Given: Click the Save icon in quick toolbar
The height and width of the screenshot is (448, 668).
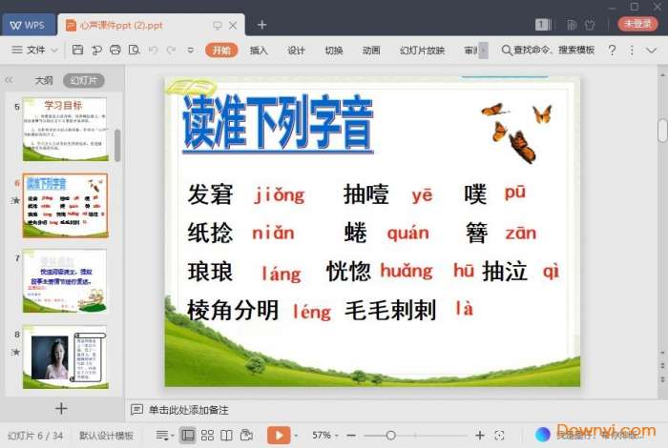Looking at the screenshot, I should 77,50.
